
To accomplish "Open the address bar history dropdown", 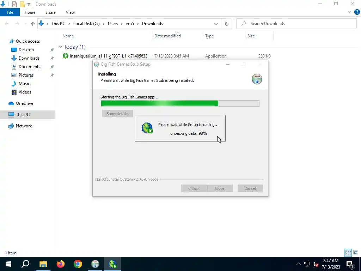I will pyautogui.click(x=216, y=24).
